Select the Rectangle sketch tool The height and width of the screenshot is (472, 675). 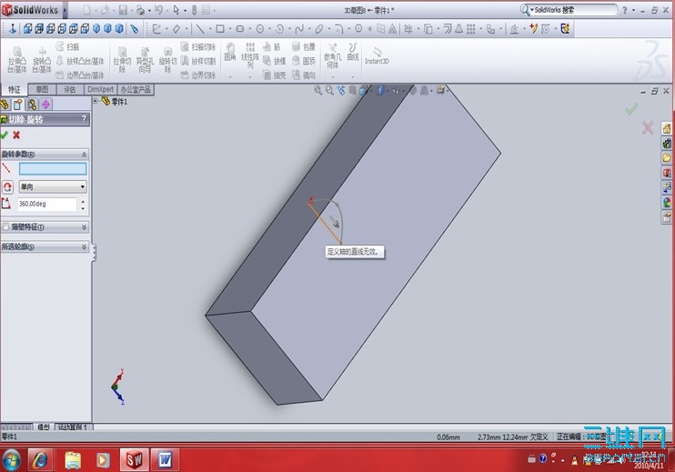click(220, 29)
